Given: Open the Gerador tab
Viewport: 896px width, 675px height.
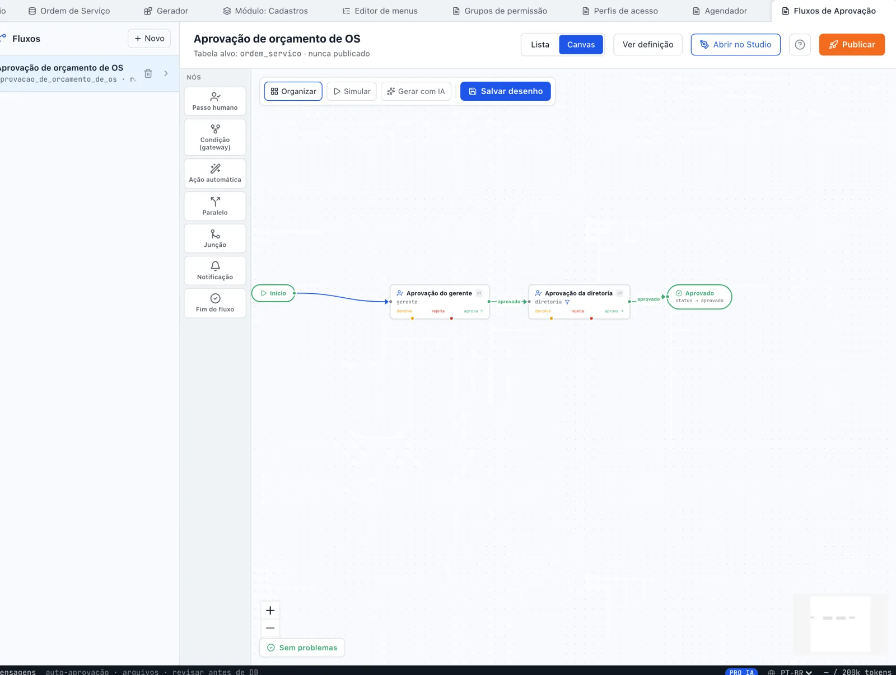Looking at the screenshot, I should coord(166,11).
